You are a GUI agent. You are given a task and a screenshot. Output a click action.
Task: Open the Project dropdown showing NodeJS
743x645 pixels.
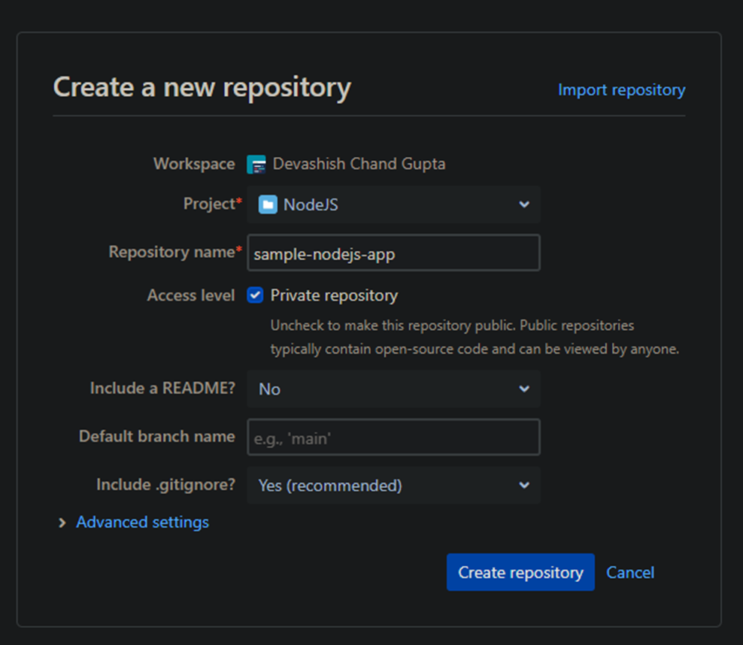[x=393, y=204]
